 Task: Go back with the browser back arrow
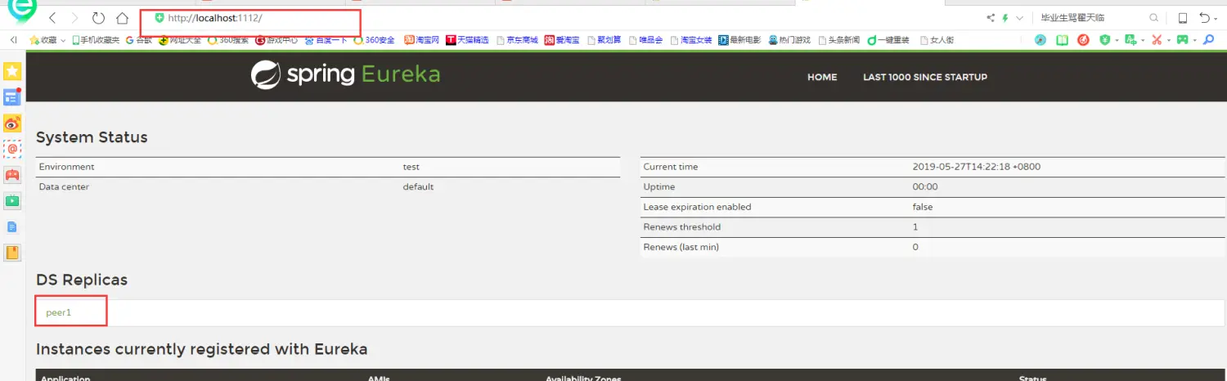click(52, 18)
